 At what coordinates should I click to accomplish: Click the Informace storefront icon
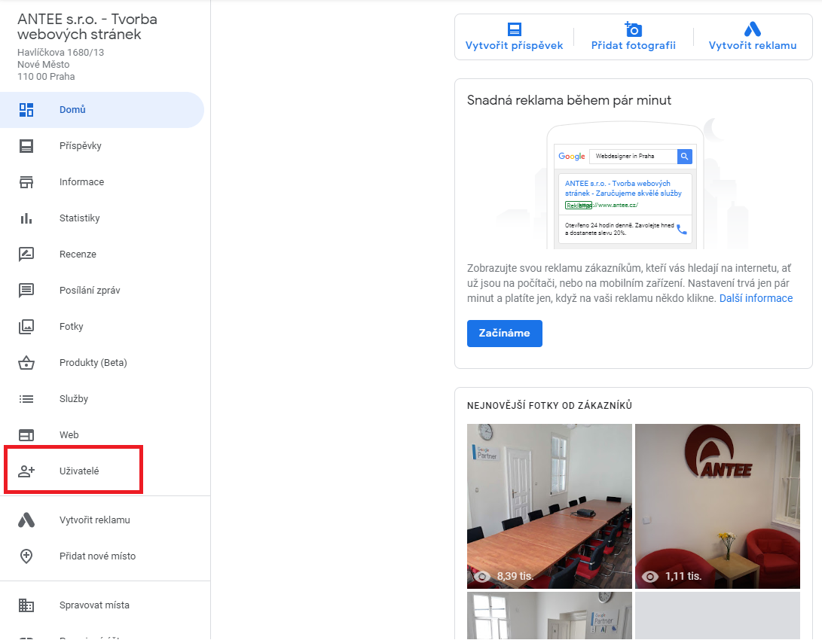click(x=26, y=182)
